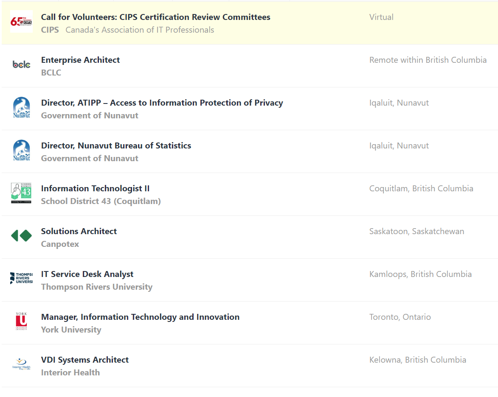Click the School District 43 logo
The image size is (498, 397).
21,193
